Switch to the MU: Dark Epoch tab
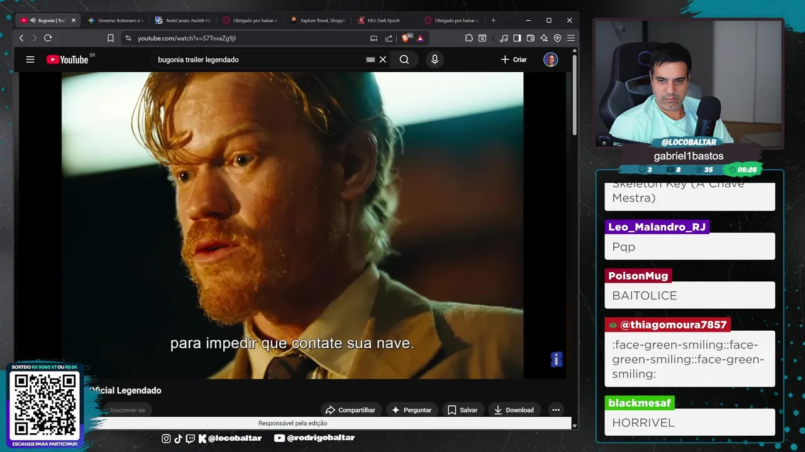The width and height of the screenshot is (805, 452). click(385, 20)
